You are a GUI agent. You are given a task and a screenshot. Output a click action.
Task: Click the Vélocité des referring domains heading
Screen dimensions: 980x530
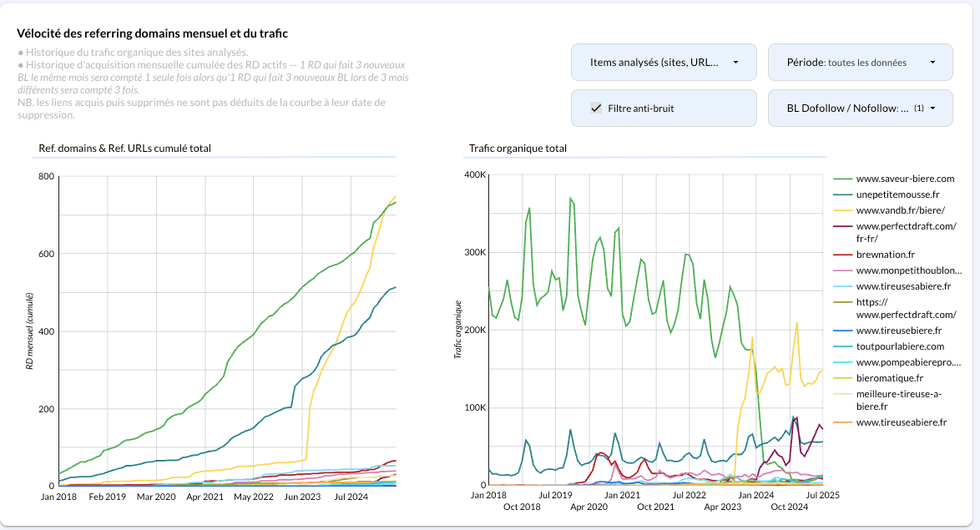click(x=152, y=33)
